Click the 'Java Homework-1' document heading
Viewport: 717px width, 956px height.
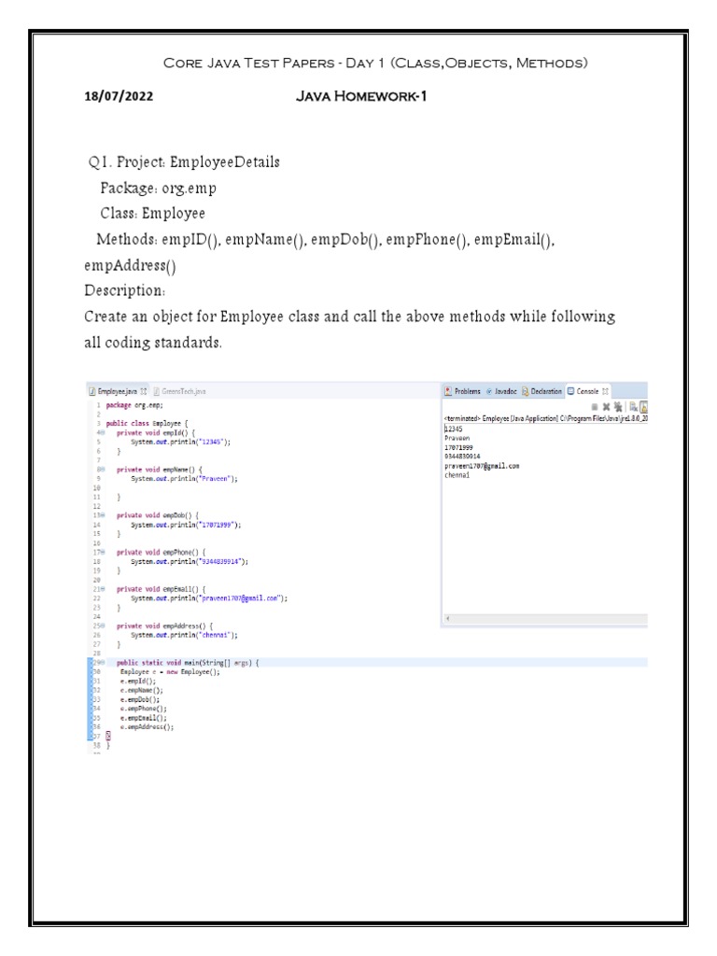(x=361, y=96)
